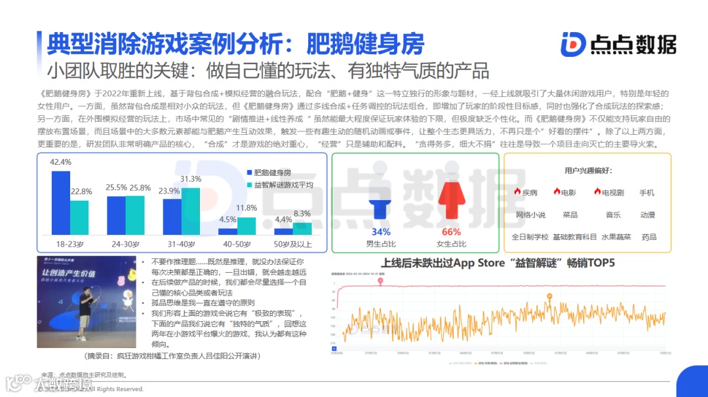708x397 pixels.
Task: Click the 不要作推理题 bullet point
Action: (x=229, y=267)
